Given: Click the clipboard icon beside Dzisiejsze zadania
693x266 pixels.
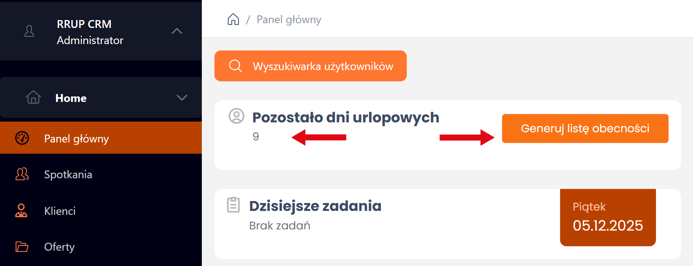Looking at the screenshot, I should coord(234,205).
